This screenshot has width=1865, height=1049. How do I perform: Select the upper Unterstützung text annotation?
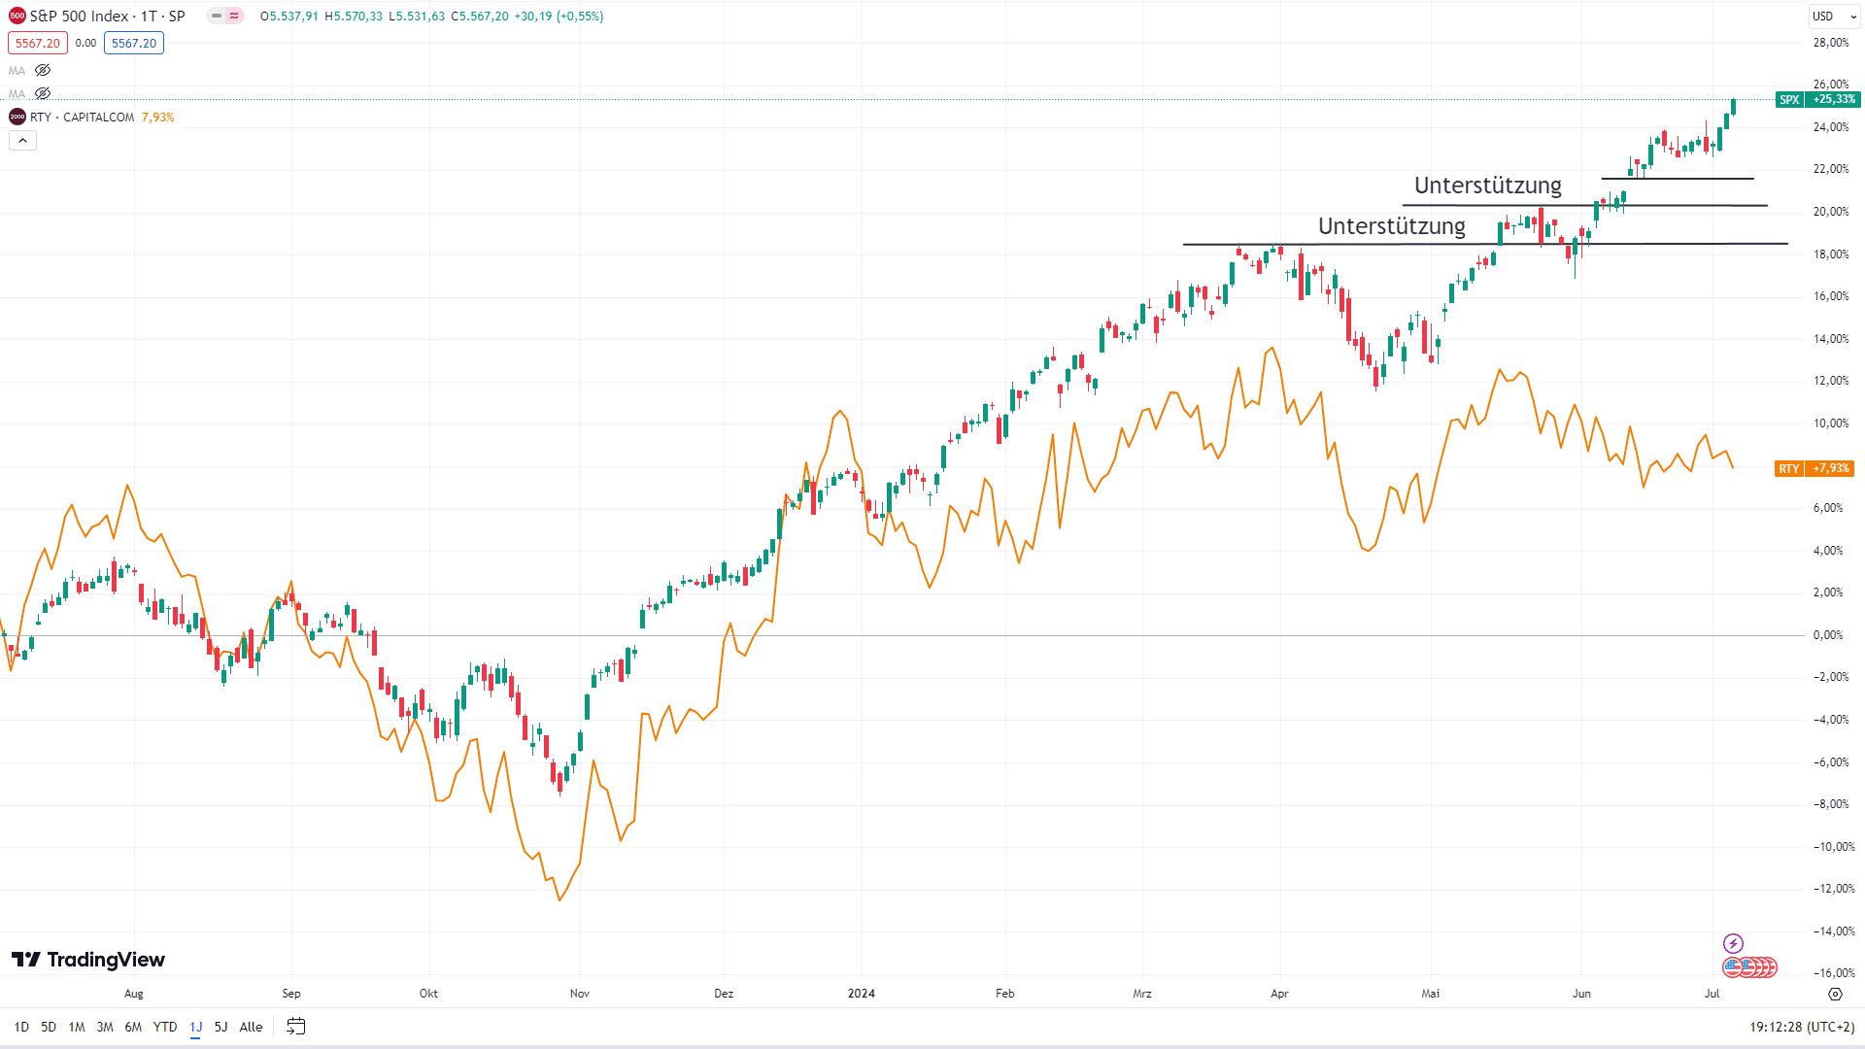point(1487,186)
